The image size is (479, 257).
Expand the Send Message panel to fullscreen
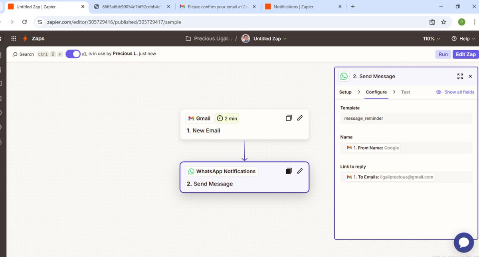pos(460,76)
